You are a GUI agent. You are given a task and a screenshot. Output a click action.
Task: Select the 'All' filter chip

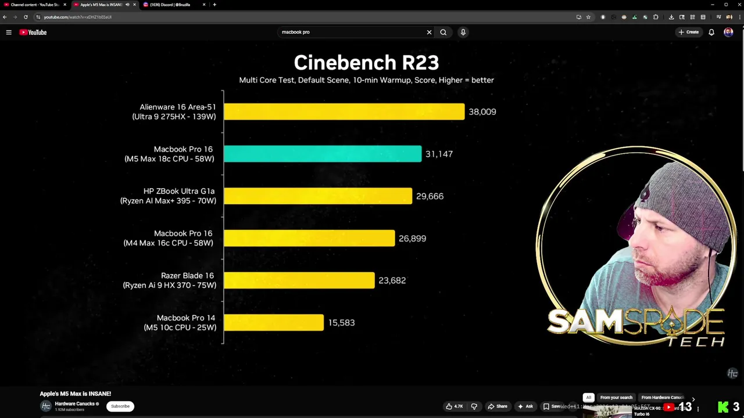point(588,398)
